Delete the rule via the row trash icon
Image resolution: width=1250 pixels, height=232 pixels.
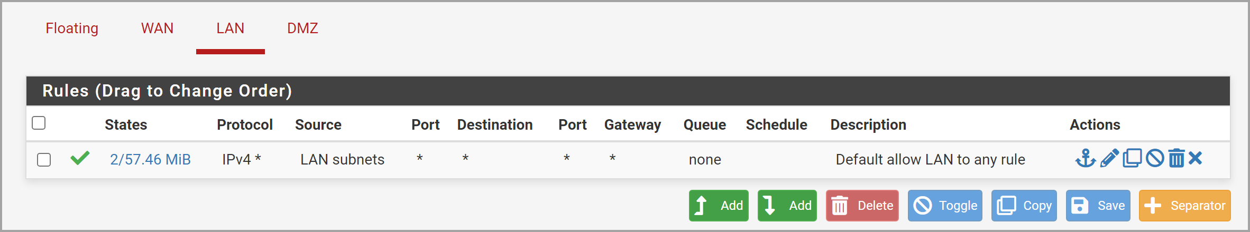1177,158
